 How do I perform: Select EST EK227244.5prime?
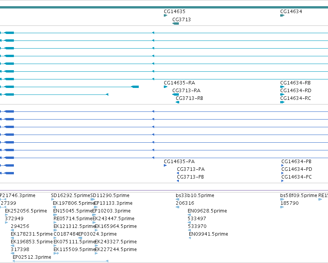(x=116, y=250)
